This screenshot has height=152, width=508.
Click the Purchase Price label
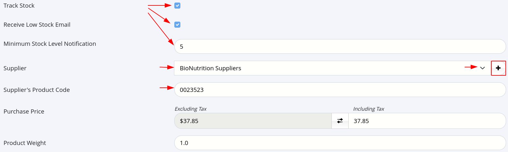pyautogui.click(x=24, y=111)
